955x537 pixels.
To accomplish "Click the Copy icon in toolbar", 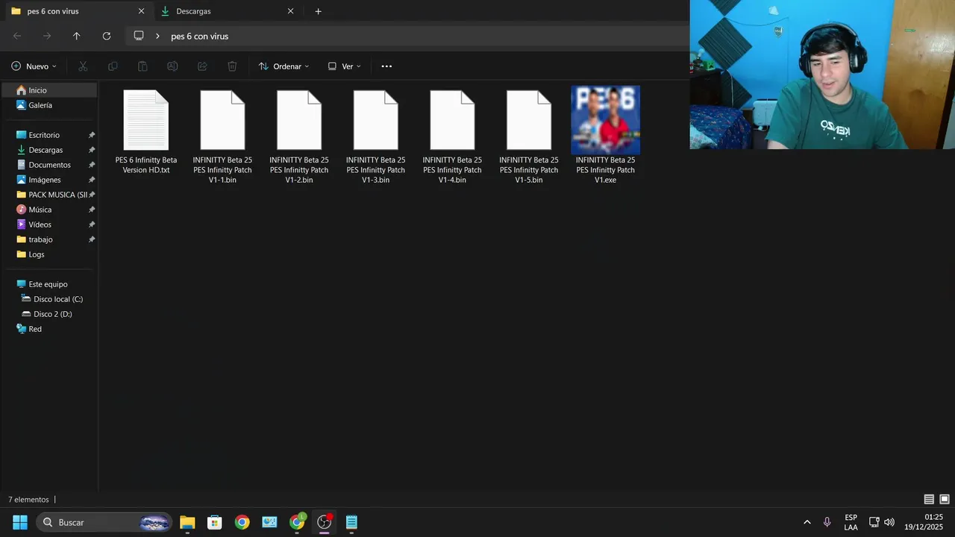I will pyautogui.click(x=113, y=66).
